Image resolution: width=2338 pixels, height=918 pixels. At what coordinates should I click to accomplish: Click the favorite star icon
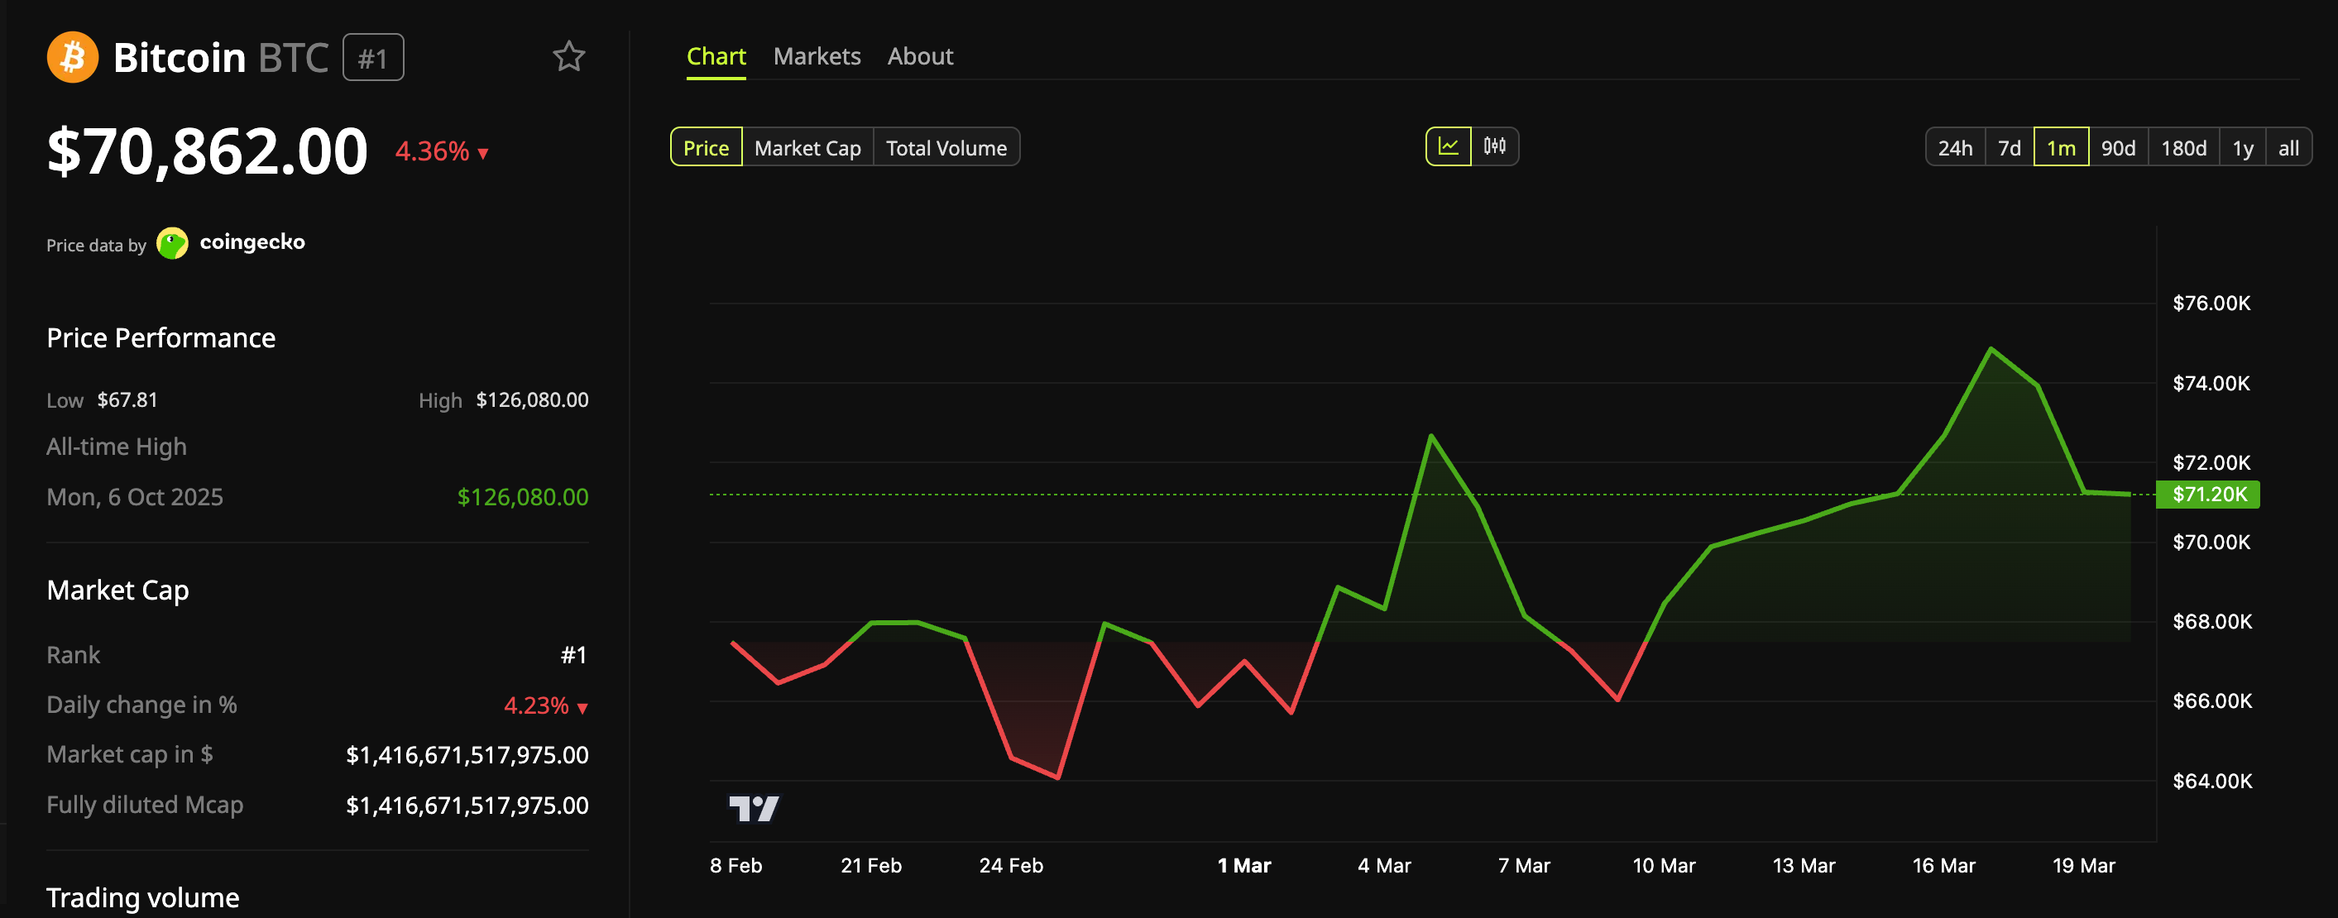[568, 57]
